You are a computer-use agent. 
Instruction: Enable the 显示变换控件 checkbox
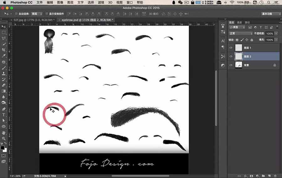[x=47, y=14]
